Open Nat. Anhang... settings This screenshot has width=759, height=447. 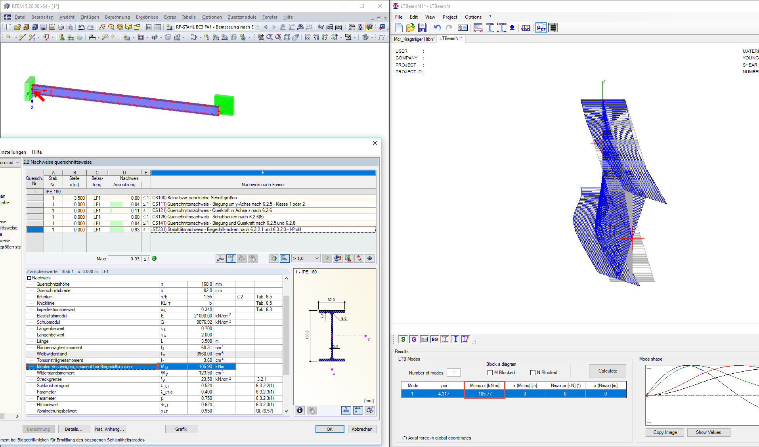[x=110, y=429]
